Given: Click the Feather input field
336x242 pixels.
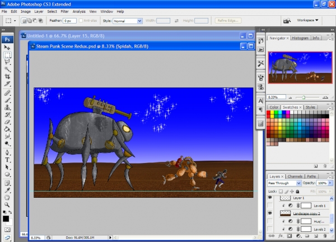Looking at the screenshot, I should 69,21.
